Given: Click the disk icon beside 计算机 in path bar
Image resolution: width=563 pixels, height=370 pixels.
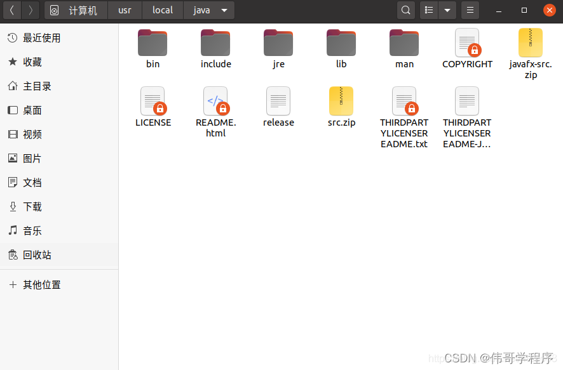Looking at the screenshot, I should pos(54,10).
